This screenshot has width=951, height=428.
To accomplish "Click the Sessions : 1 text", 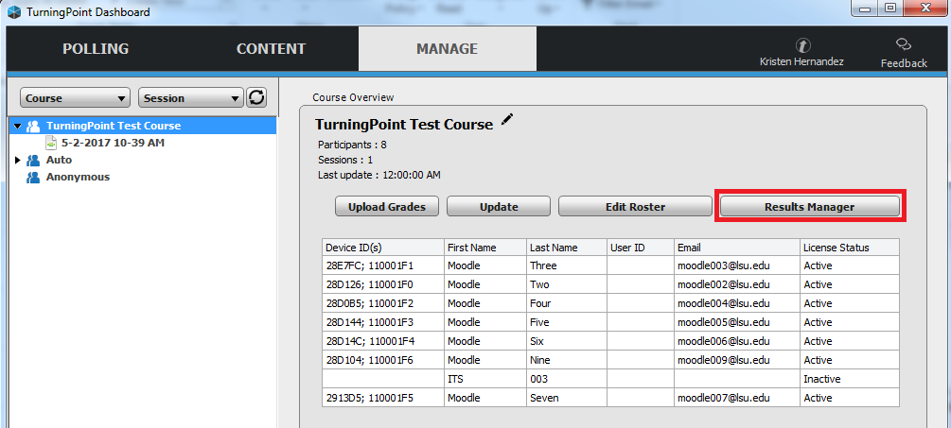I will 345,161.
